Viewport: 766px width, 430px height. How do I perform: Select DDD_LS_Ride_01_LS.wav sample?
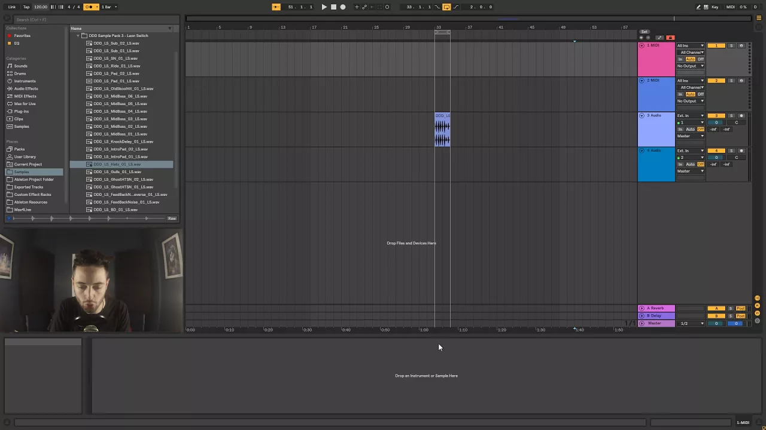click(x=117, y=66)
